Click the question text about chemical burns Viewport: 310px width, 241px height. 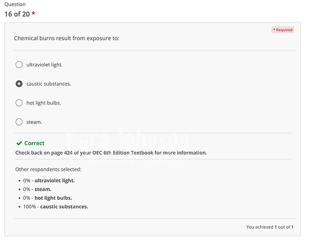pyautogui.click(x=67, y=38)
